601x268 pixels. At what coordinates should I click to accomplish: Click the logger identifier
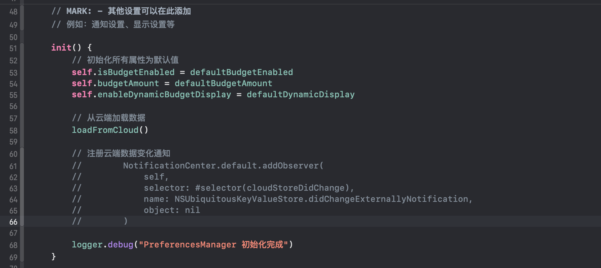click(87, 245)
